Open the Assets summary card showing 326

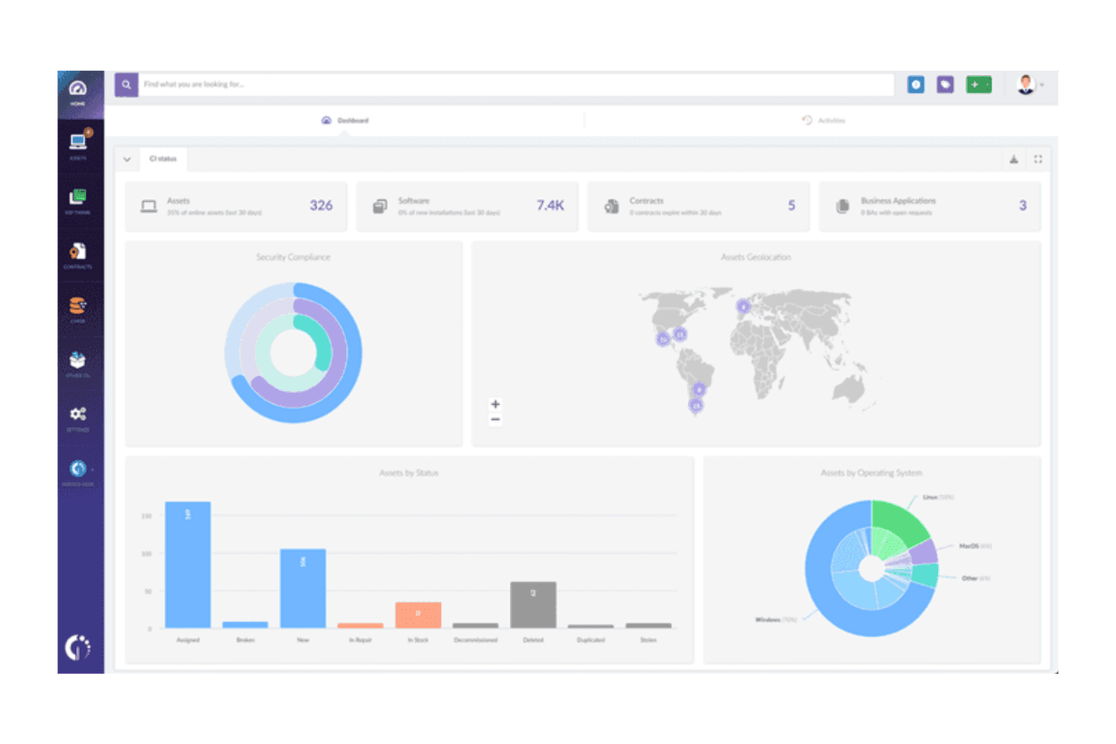(236, 206)
